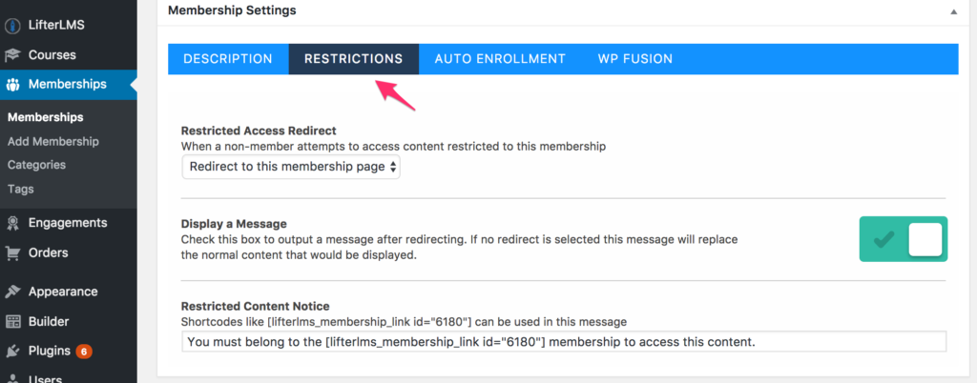Select the Restrictions tab
The image size is (977, 383).
pos(353,59)
